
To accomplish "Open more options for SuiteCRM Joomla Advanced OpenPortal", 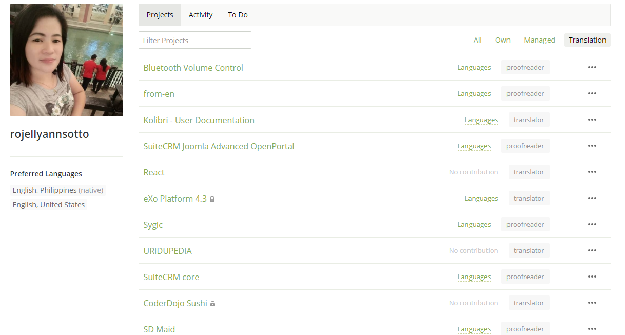I will point(592,146).
